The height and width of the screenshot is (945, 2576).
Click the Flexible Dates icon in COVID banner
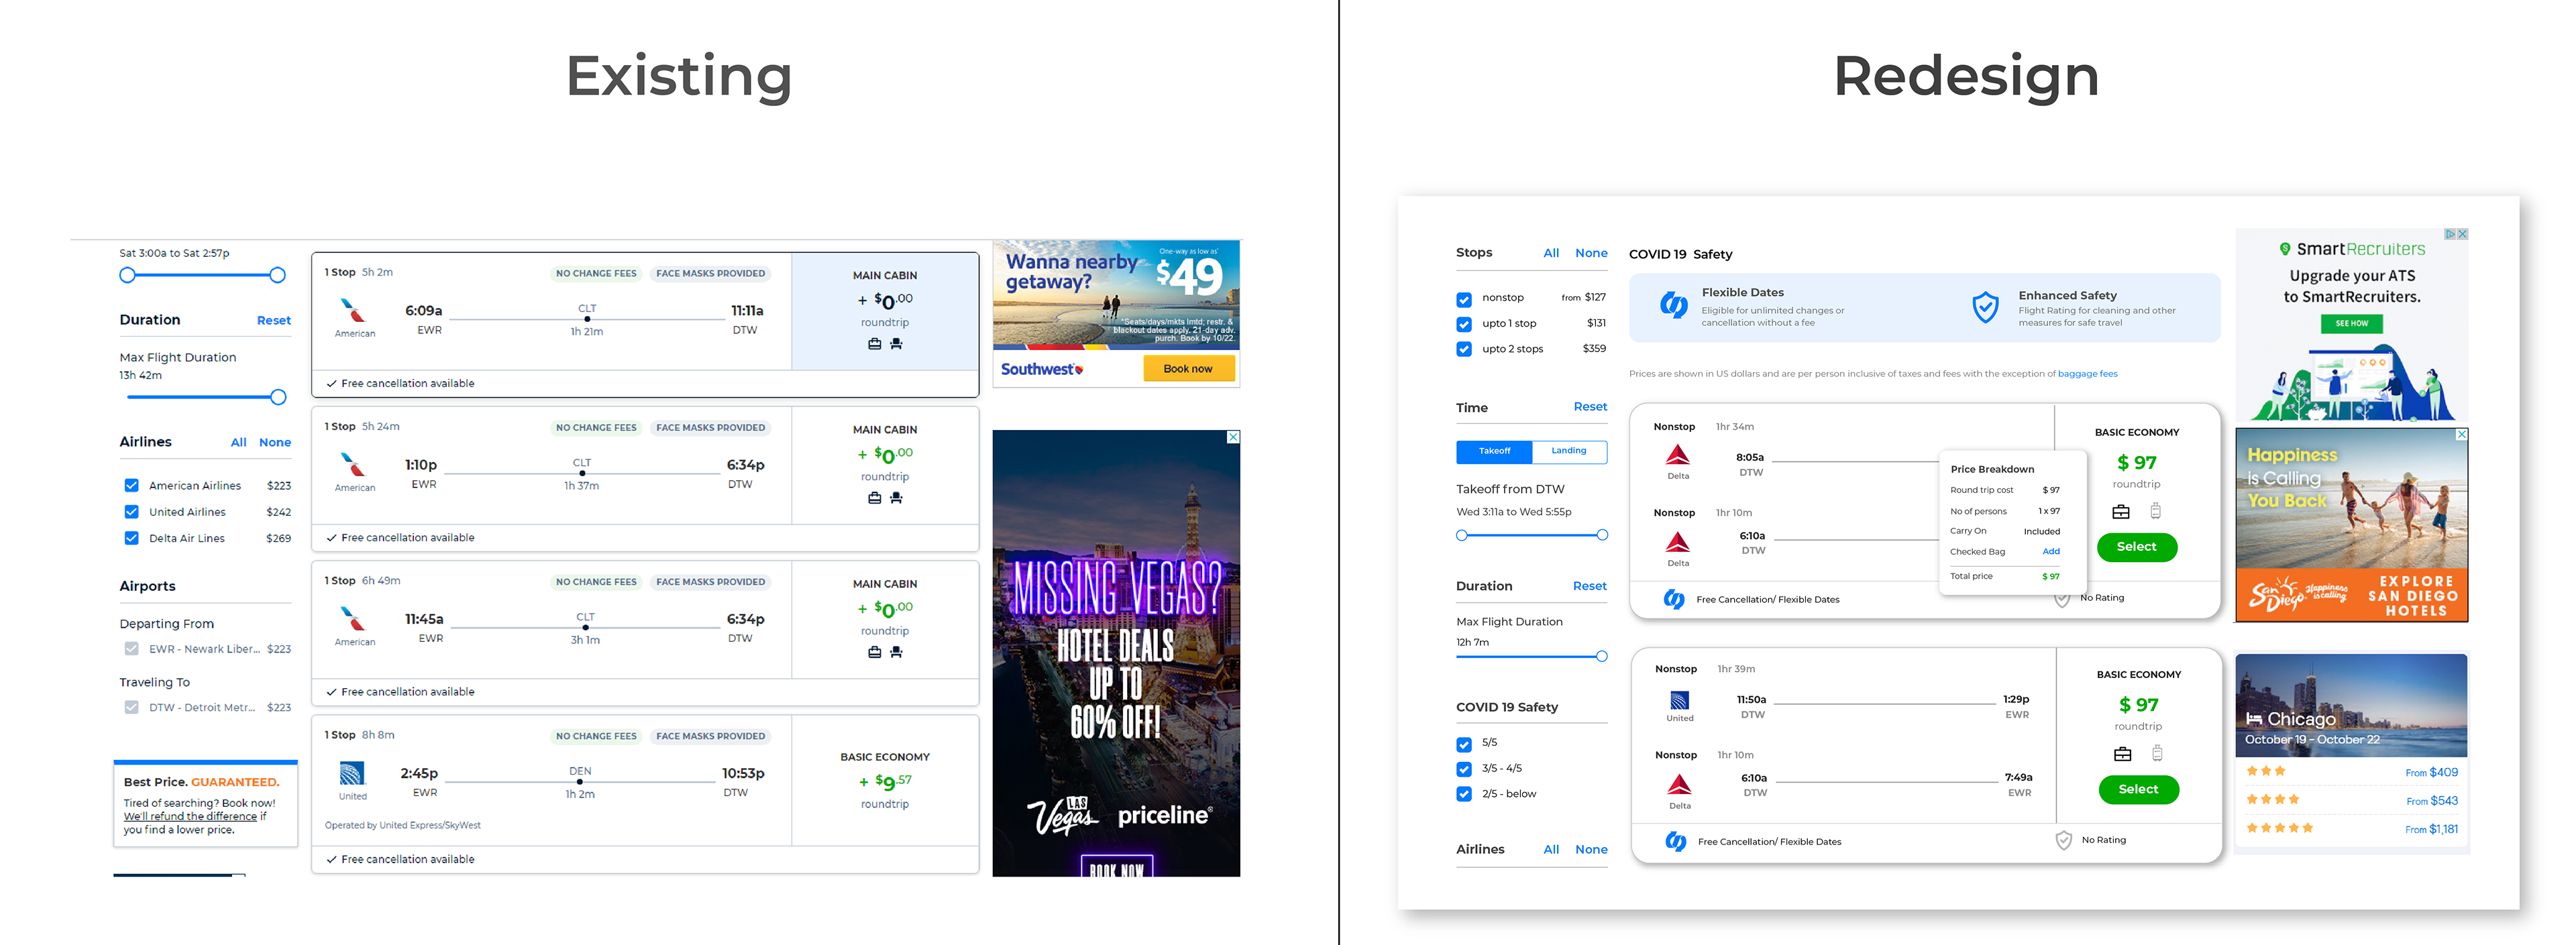click(x=1673, y=305)
